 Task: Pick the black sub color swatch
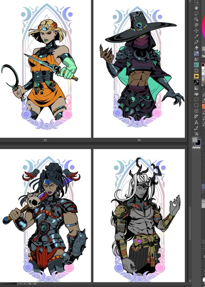click(199, 143)
